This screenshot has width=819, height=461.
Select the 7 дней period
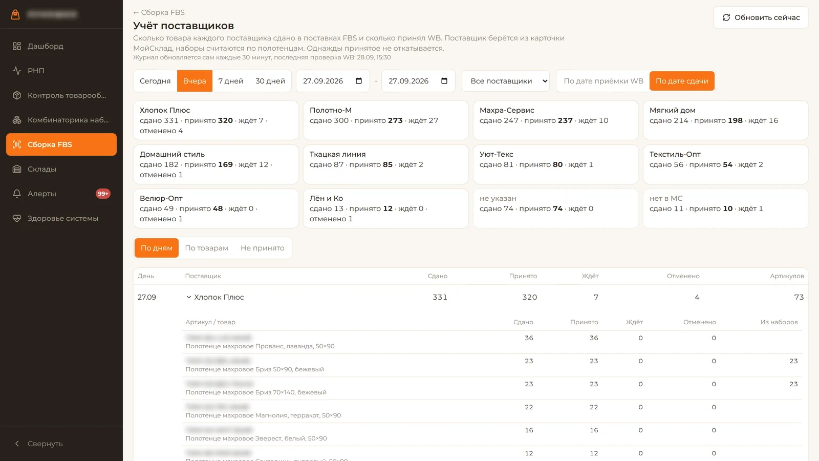[231, 81]
